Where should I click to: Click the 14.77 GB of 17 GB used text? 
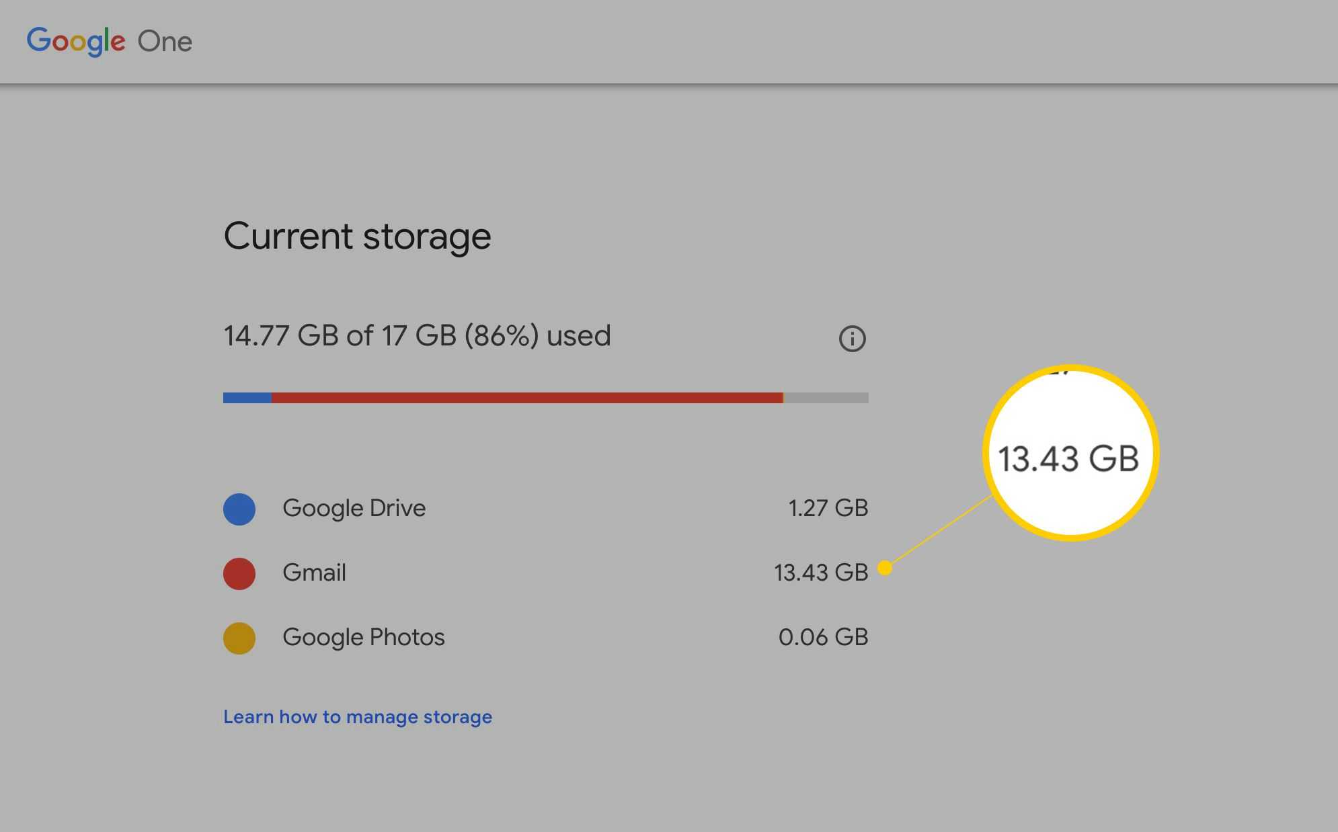[417, 335]
